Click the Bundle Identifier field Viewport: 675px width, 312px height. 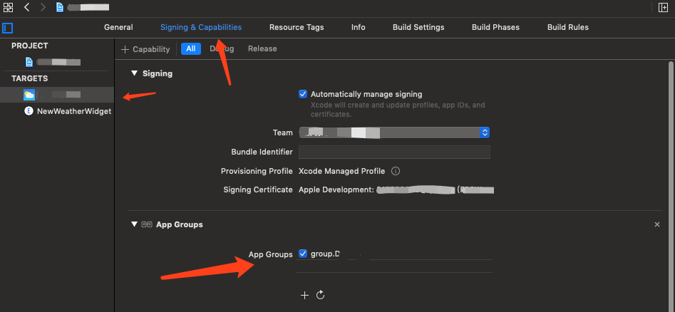(394, 152)
